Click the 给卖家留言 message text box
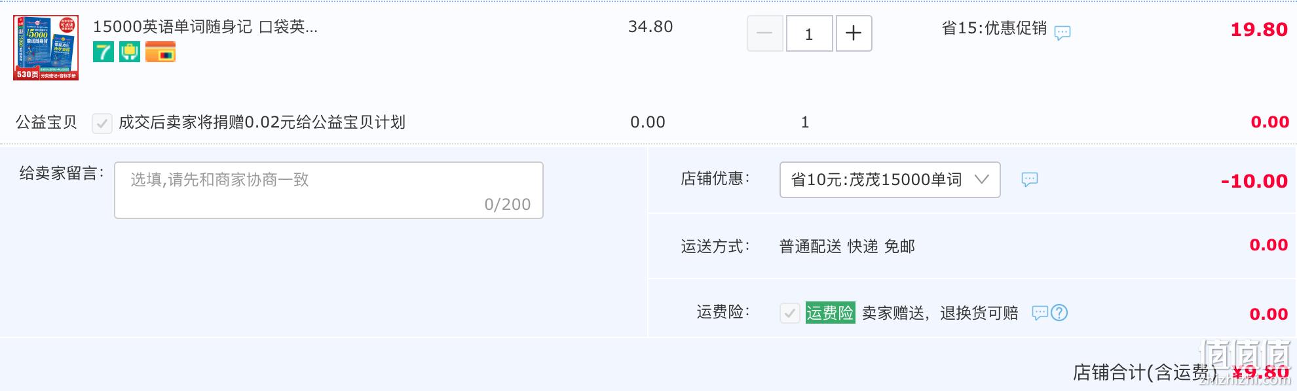The width and height of the screenshot is (1297, 391). click(329, 190)
